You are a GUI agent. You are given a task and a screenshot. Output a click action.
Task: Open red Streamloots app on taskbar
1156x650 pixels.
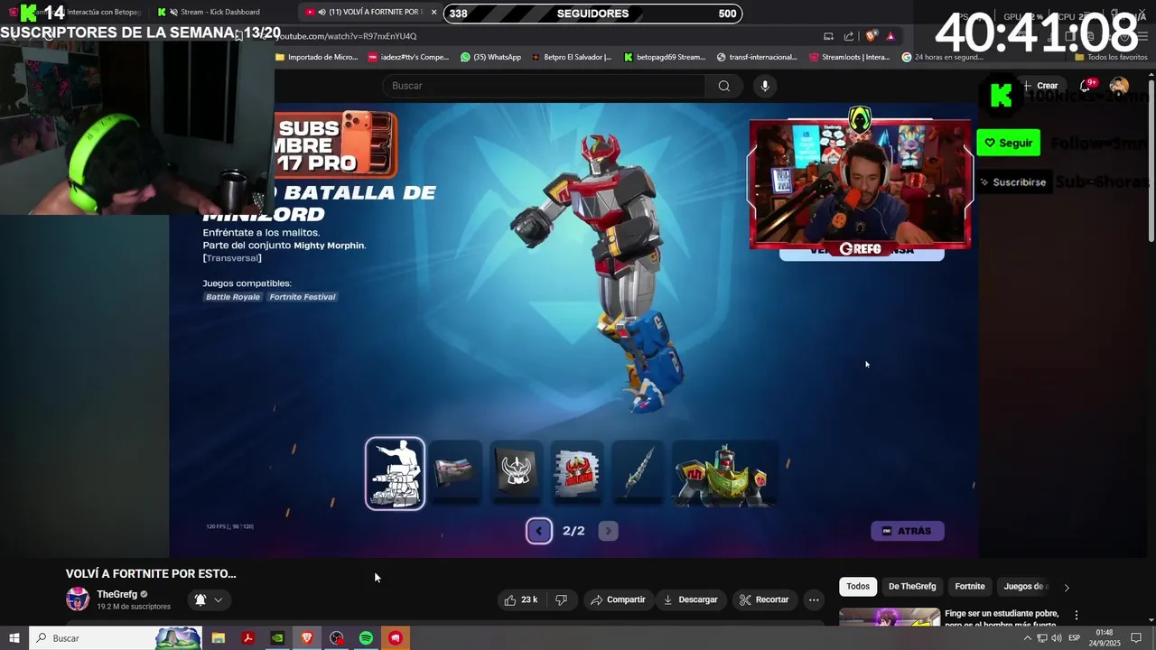396,638
